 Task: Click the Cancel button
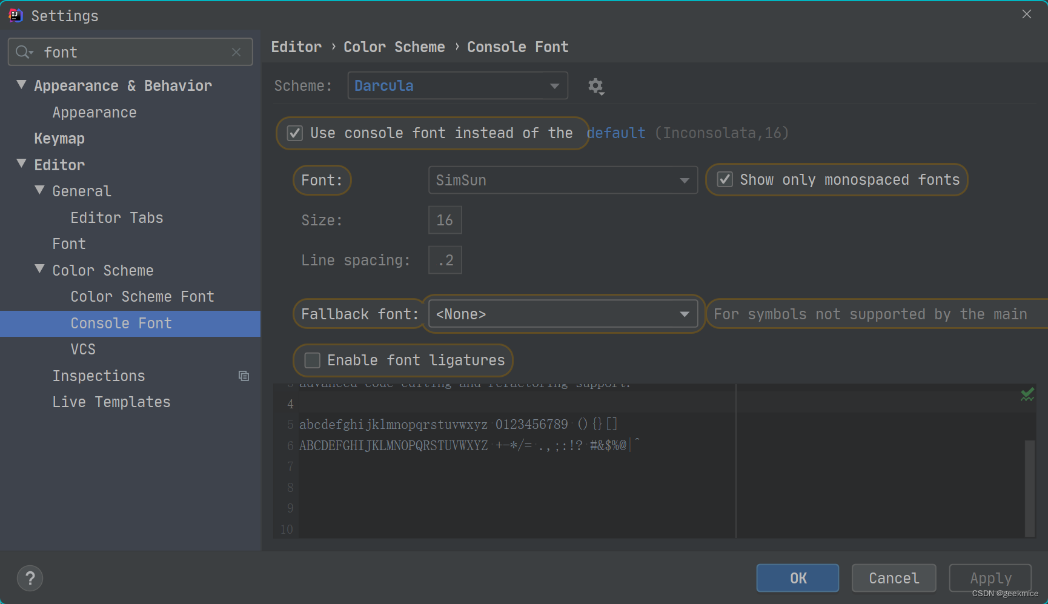tap(894, 578)
